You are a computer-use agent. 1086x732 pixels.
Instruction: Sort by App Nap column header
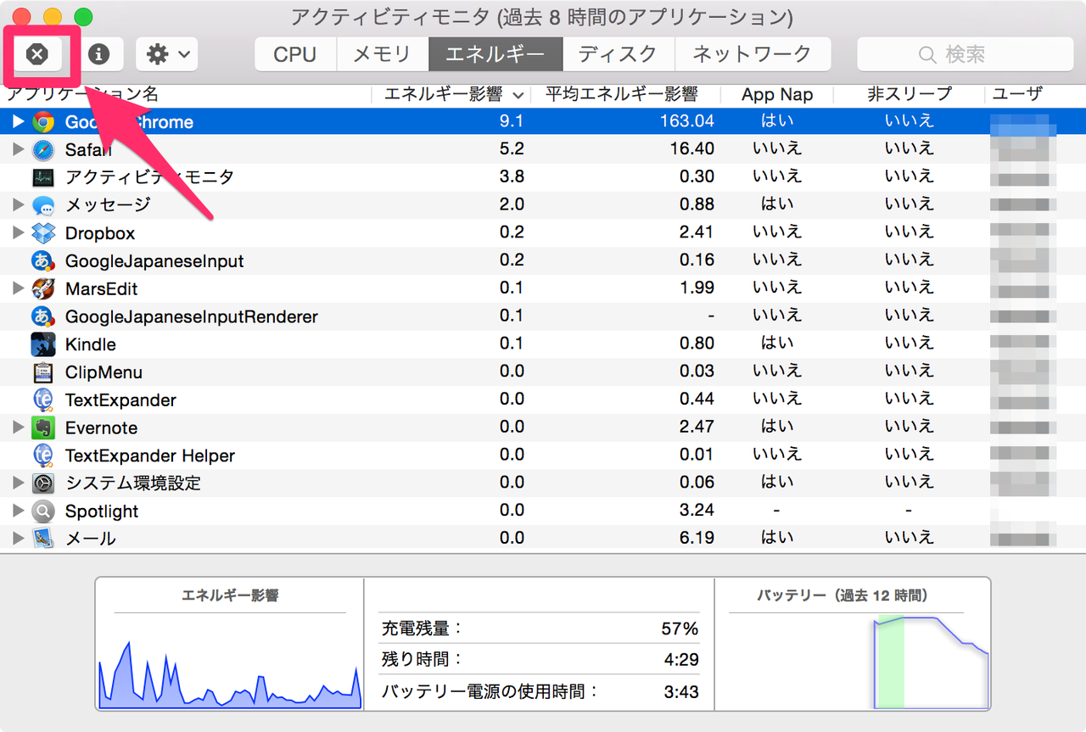(777, 94)
